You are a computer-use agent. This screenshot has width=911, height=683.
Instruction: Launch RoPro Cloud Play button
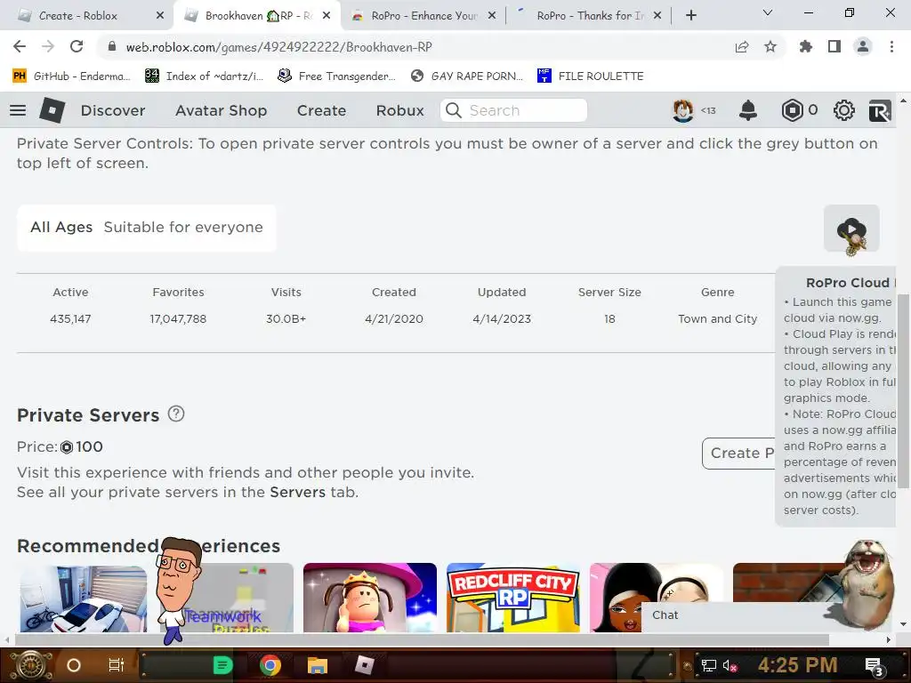(x=851, y=229)
